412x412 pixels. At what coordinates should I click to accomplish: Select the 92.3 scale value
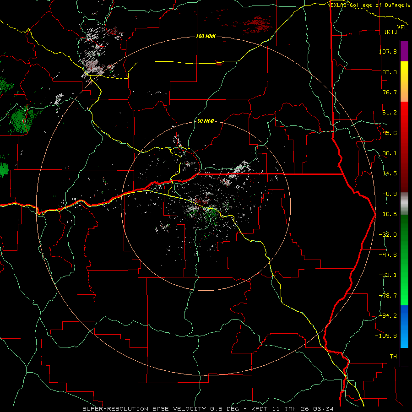[x=390, y=72]
